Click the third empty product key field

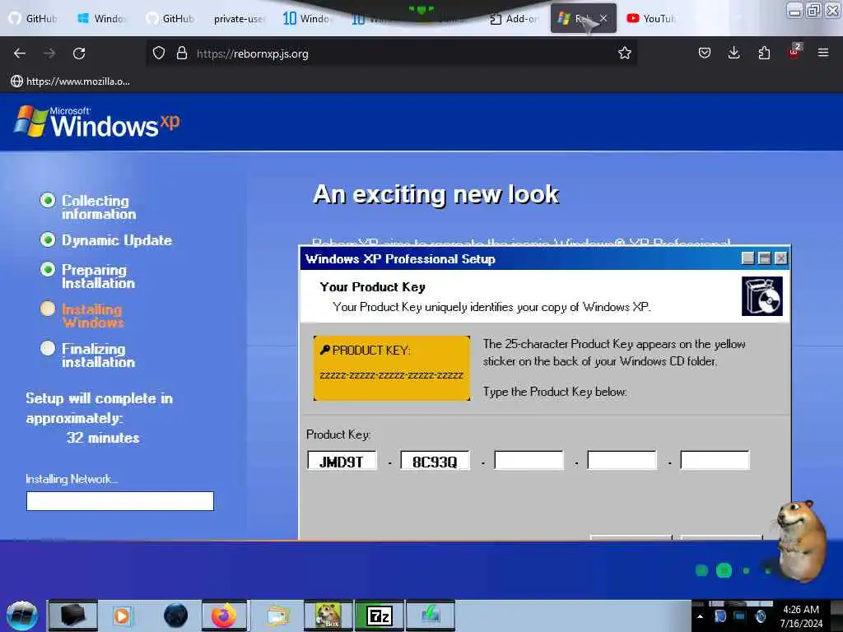(x=529, y=461)
